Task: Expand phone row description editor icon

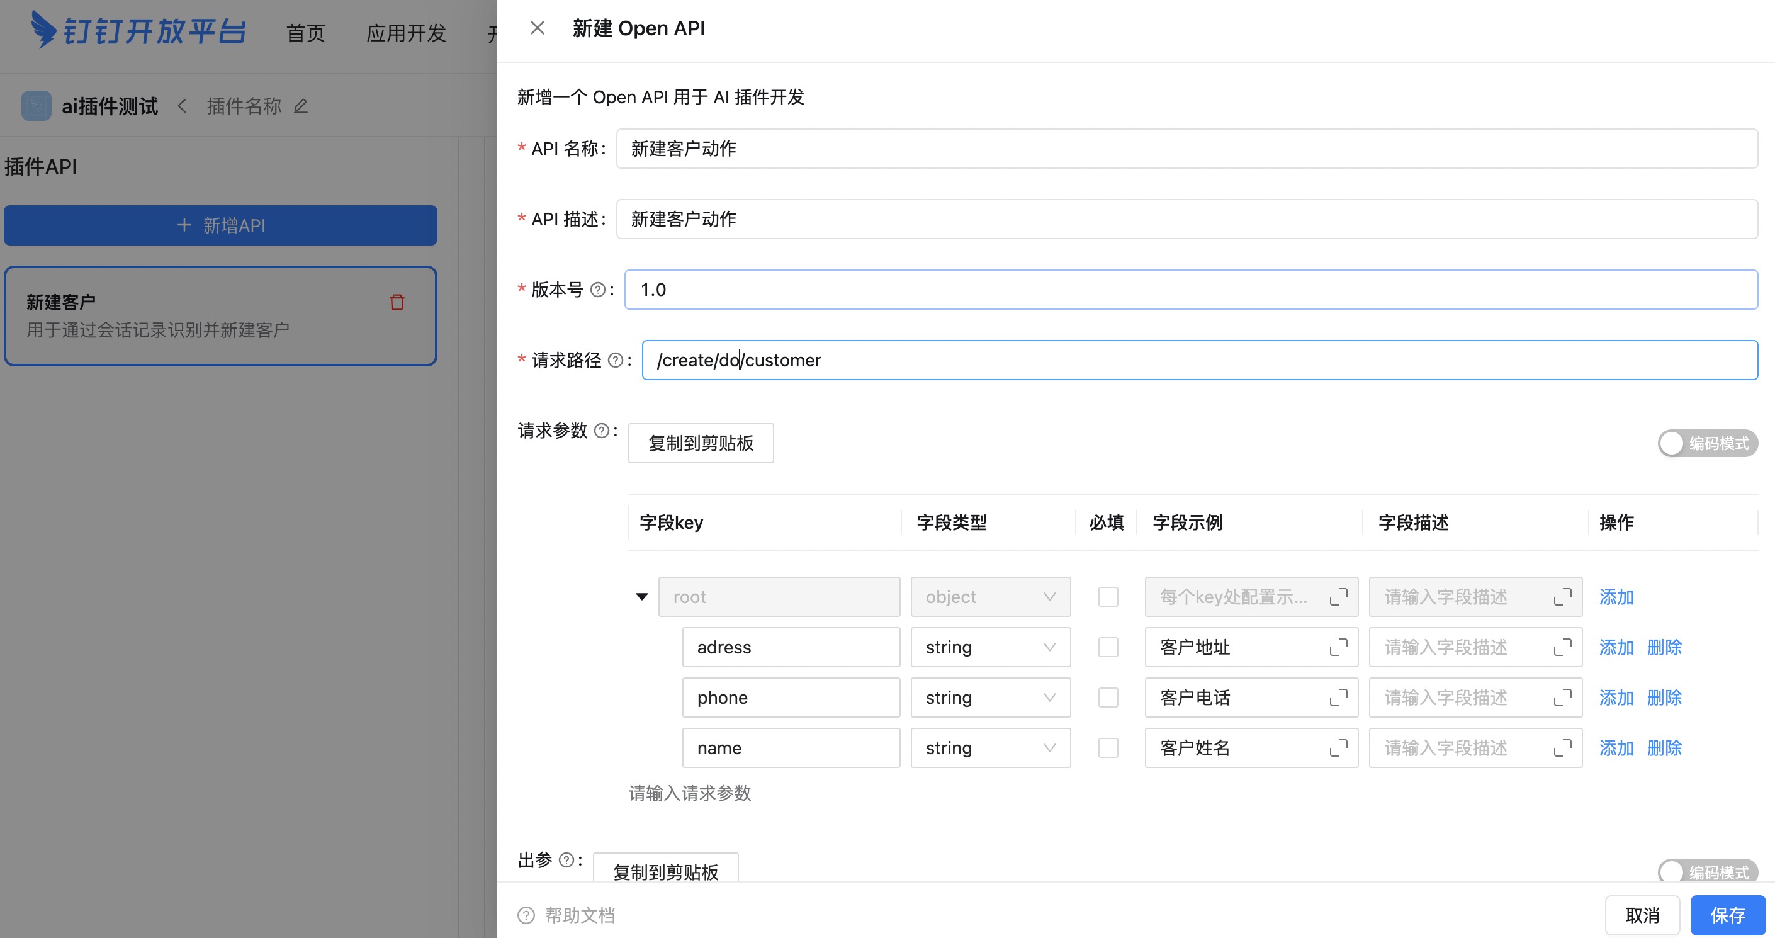Action: coord(1563,698)
